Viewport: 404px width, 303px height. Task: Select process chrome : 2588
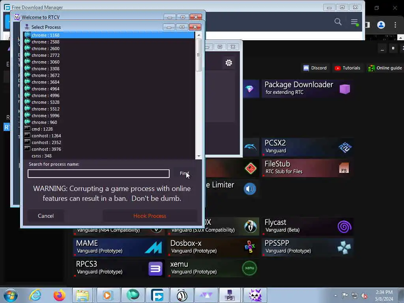[109, 42]
